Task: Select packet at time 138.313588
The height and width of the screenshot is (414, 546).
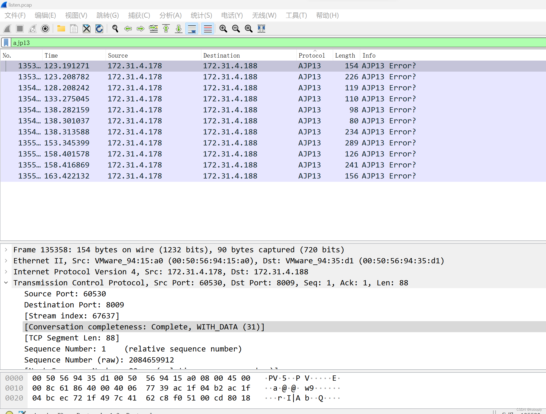Action: (273, 132)
